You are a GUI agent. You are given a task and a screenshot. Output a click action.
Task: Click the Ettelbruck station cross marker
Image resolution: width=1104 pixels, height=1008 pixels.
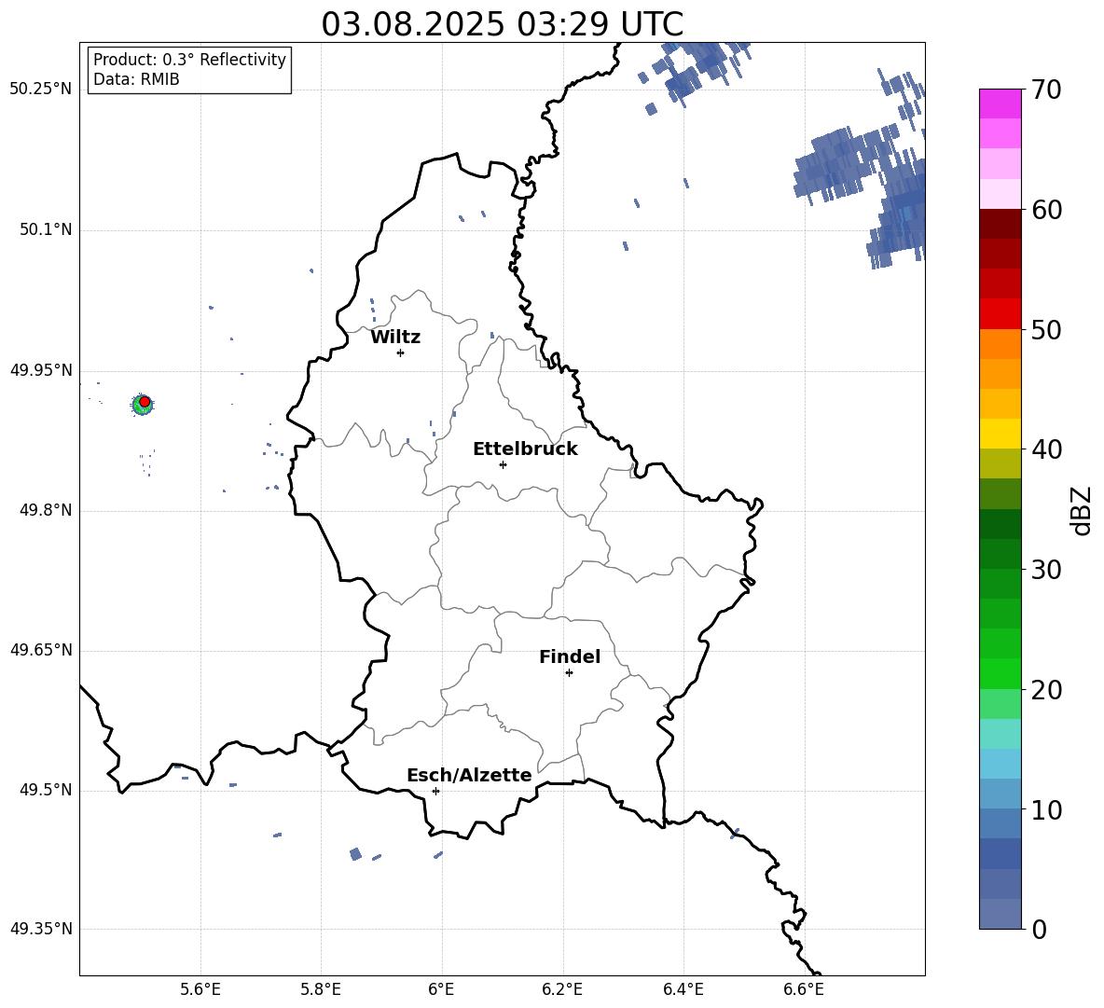(503, 464)
